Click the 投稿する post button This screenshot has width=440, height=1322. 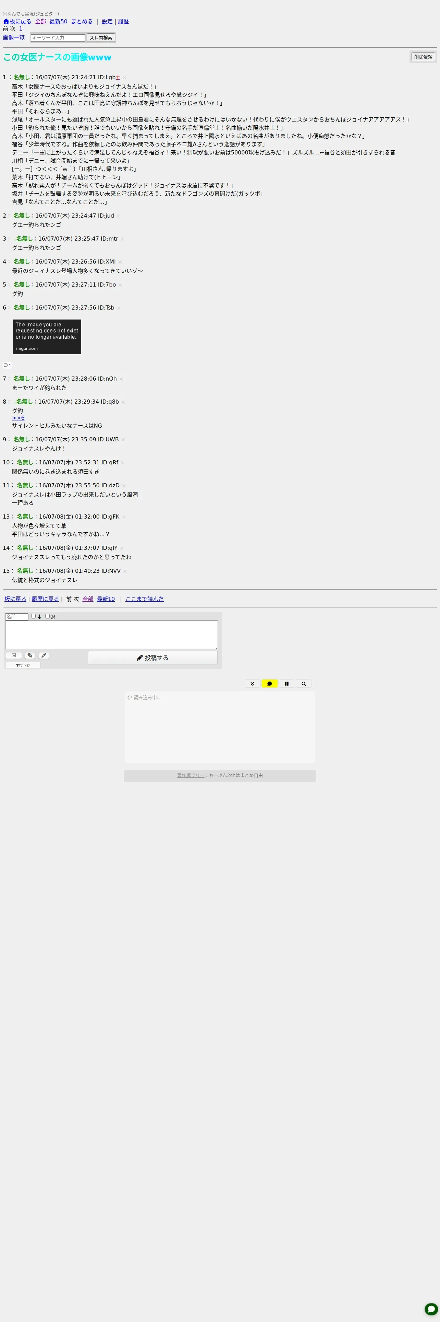tap(152, 658)
